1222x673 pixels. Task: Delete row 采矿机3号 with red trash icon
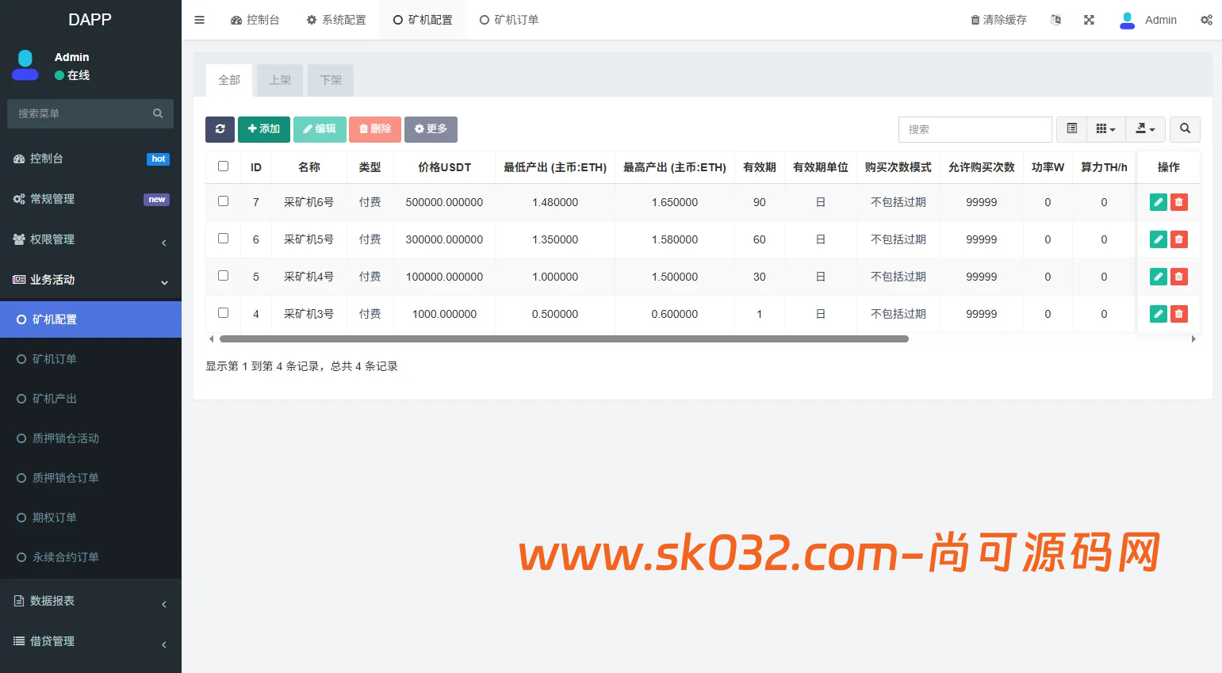[x=1179, y=314]
